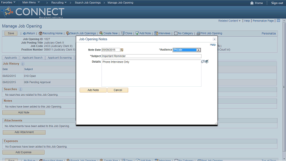Click the Personalize link in toolbar
The image size is (286, 161).
point(269,34)
